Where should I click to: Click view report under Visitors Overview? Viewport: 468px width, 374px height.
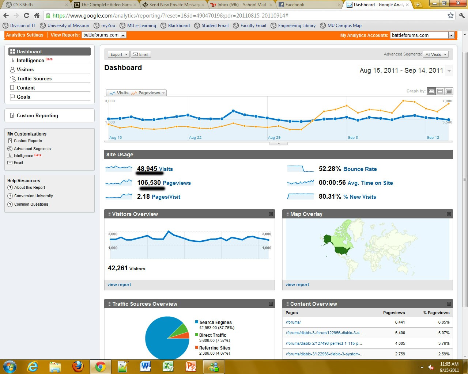(119, 285)
